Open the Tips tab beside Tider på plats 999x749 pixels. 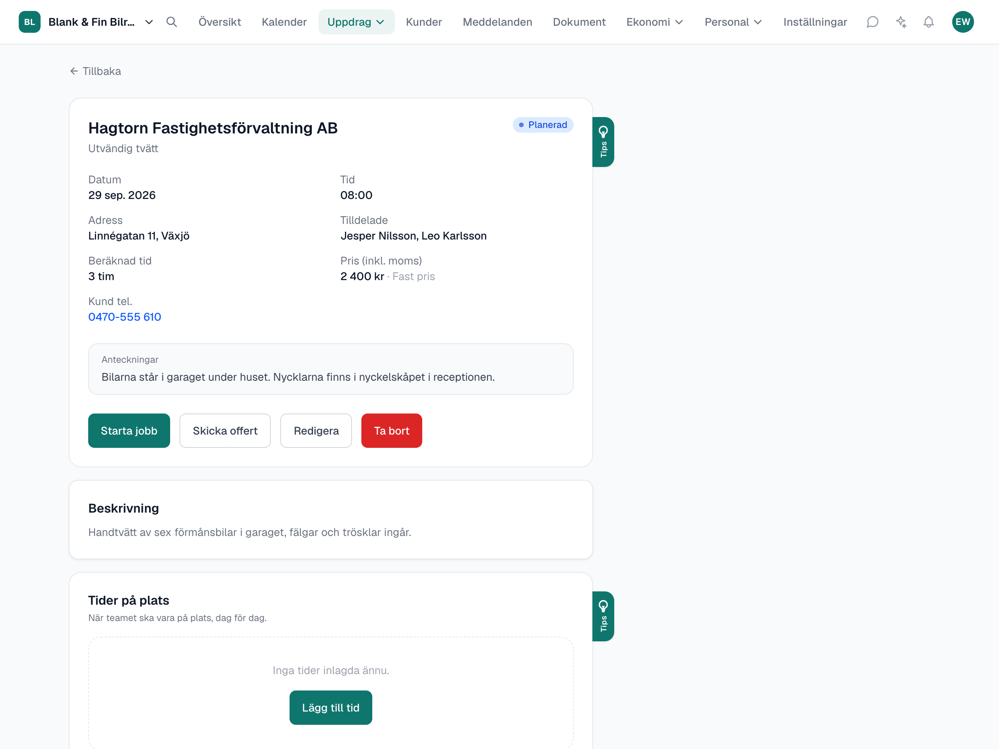click(603, 616)
